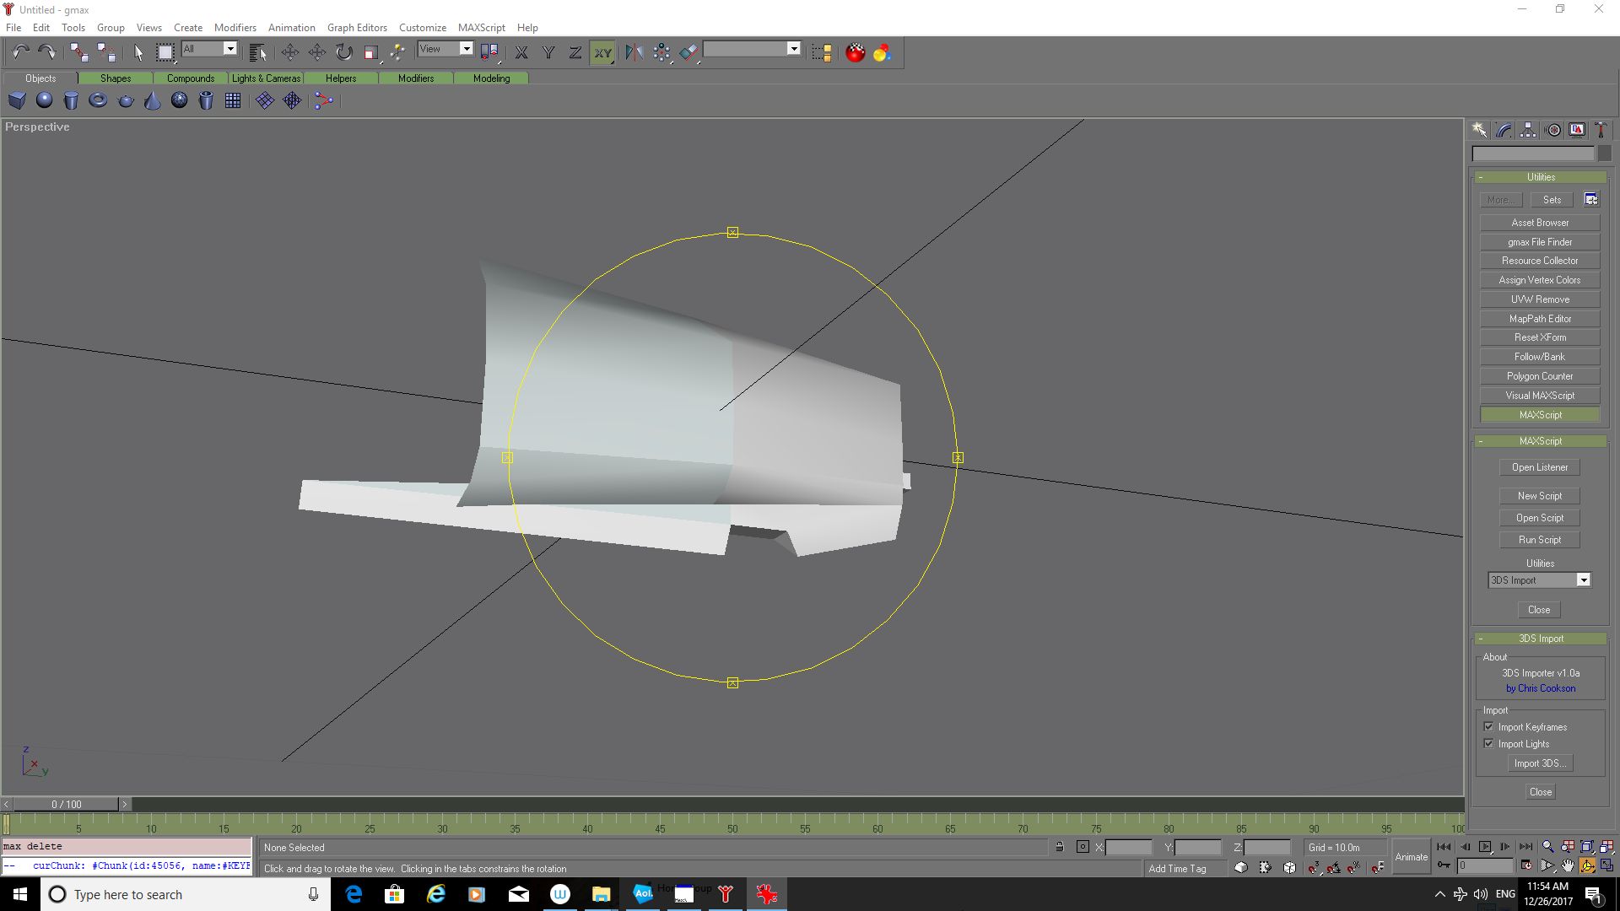Select the Sphere primitive icon
This screenshot has height=911, width=1620.
point(44,100)
